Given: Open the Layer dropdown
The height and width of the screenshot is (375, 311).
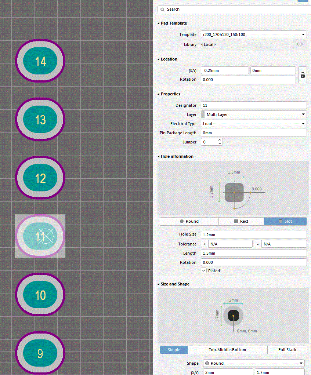Looking at the screenshot, I should (303, 114).
